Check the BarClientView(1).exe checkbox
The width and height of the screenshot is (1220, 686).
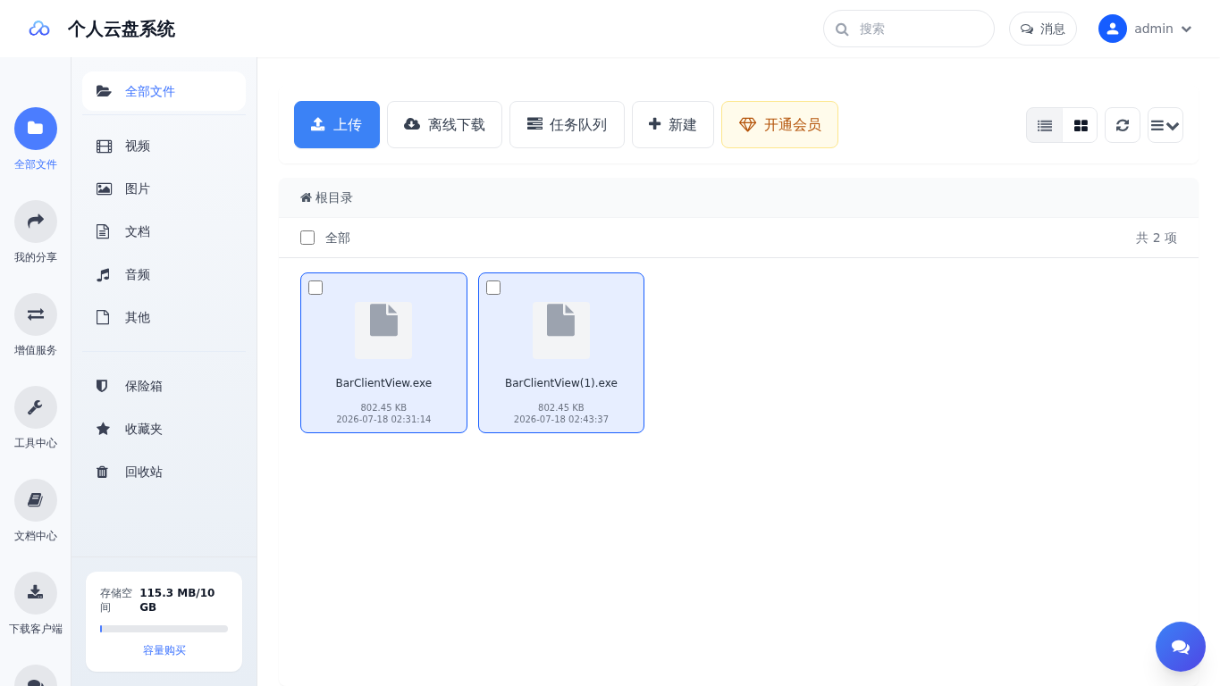(493, 288)
